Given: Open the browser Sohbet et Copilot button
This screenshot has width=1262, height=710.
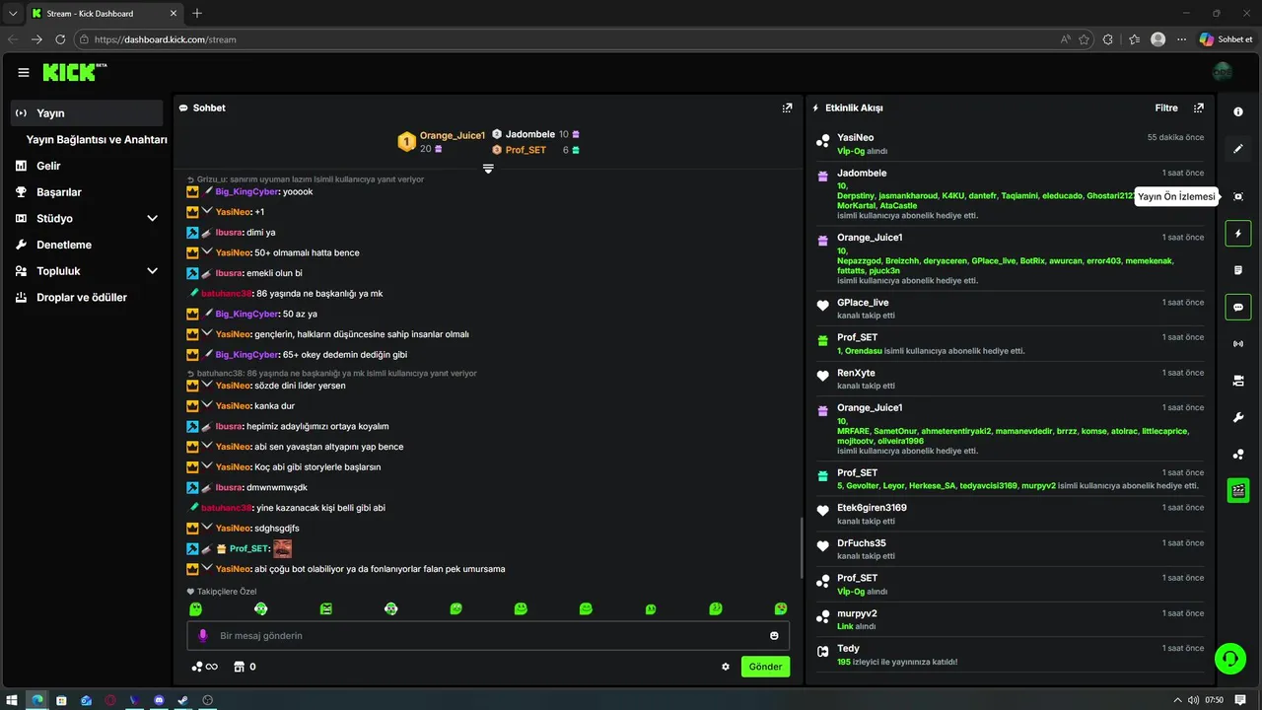Looking at the screenshot, I should click(1227, 39).
